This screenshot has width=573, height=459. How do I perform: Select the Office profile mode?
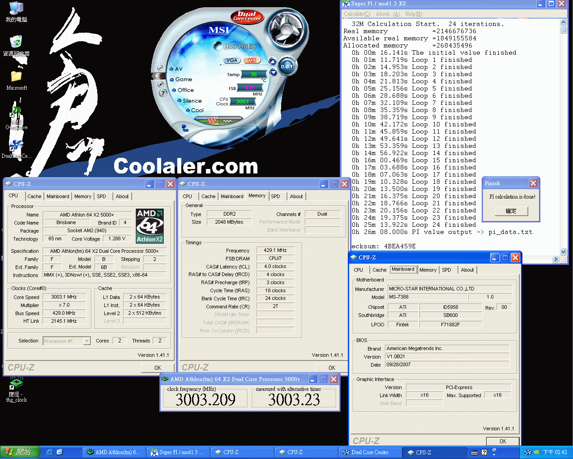[183, 90]
